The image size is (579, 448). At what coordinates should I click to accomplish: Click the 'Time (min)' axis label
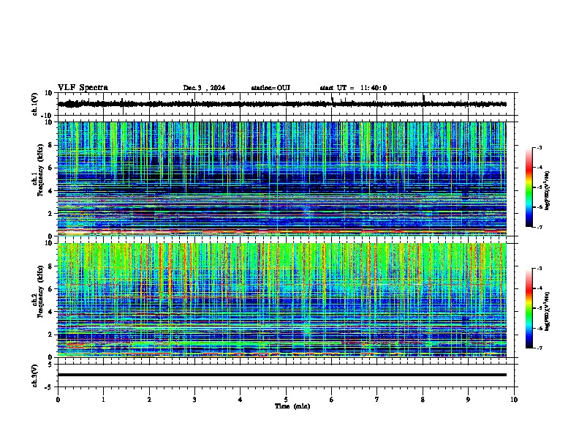click(x=292, y=406)
